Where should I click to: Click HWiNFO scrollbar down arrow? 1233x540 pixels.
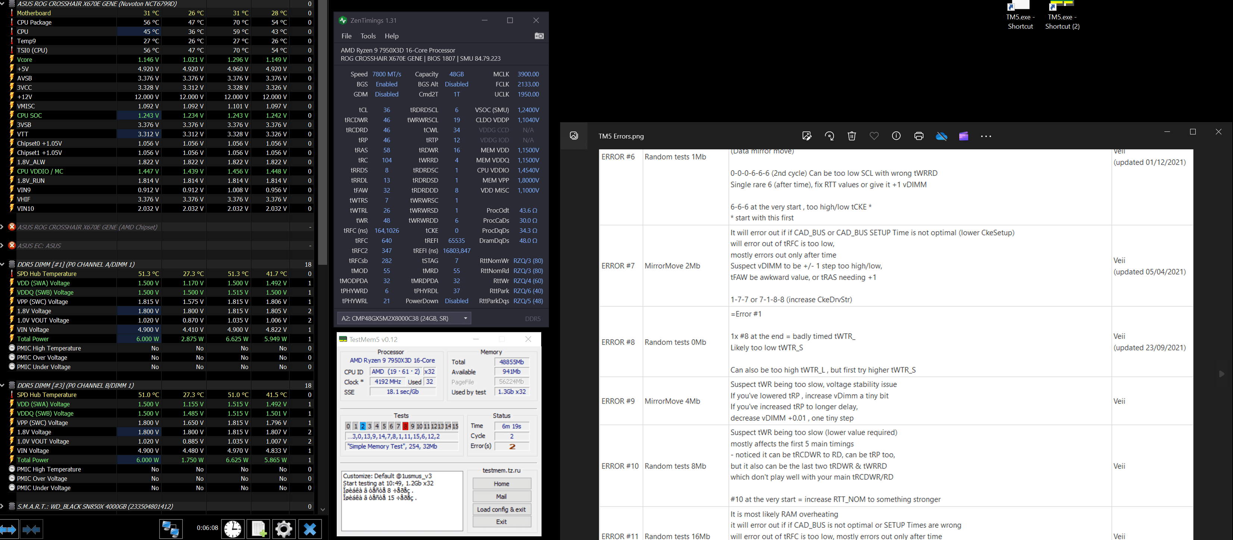point(323,509)
